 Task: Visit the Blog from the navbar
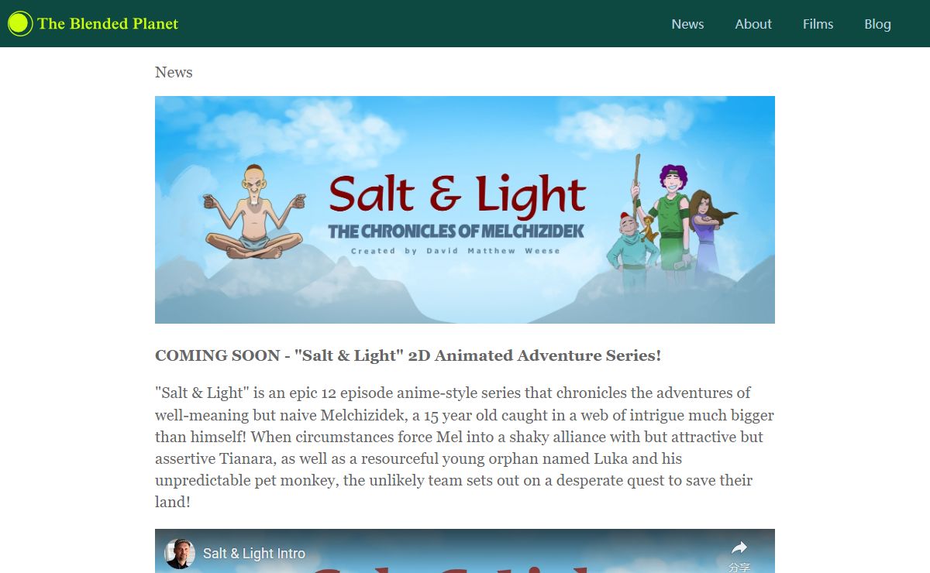coord(877,24)
